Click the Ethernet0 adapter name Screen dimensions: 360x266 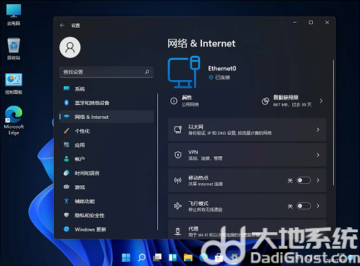click(x=222, y=68)
